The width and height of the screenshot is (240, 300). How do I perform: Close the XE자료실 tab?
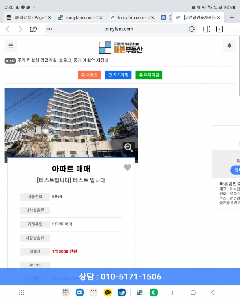[49, 18]
